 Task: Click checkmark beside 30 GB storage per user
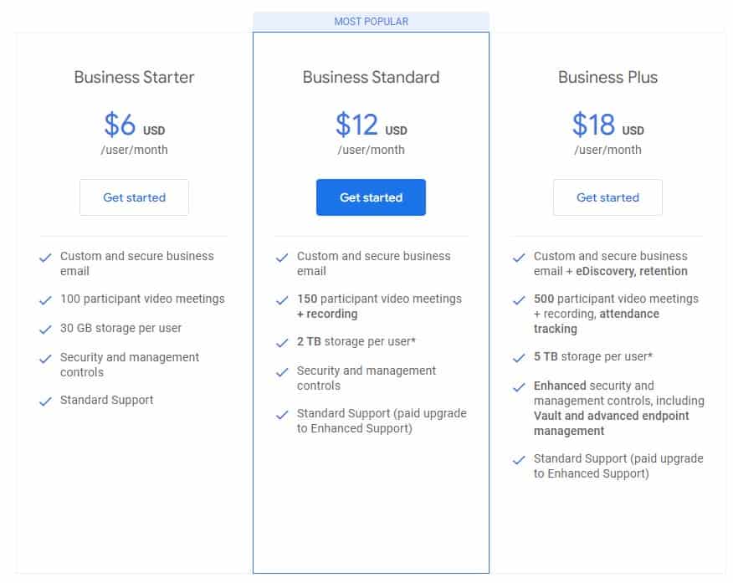(45, 330)
